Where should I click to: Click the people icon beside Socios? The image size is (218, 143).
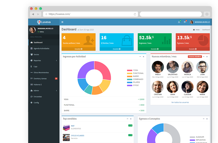pos(32,54)
